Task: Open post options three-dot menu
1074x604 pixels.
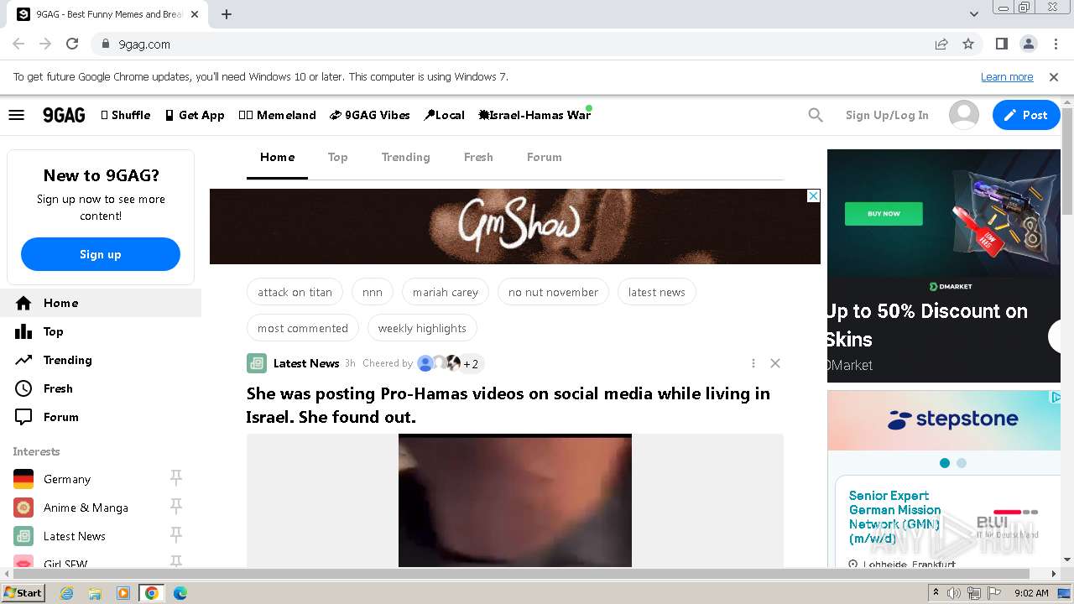Action: (753, 363)
